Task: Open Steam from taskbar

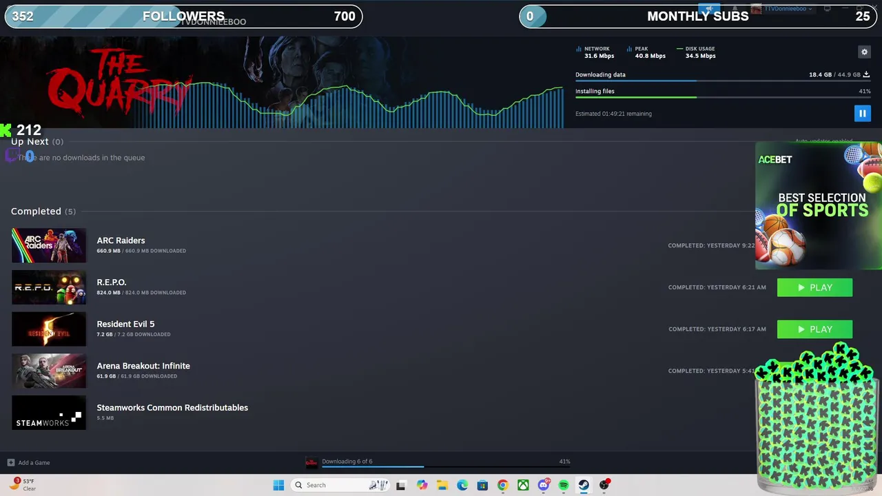Action: [x=584, y=485]
